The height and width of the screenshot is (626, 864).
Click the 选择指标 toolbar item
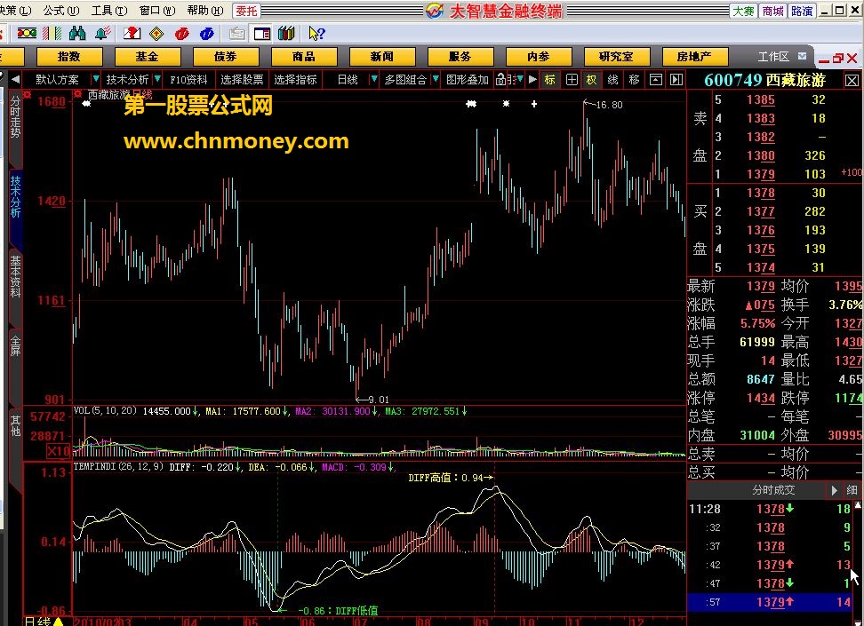[295, 80]
